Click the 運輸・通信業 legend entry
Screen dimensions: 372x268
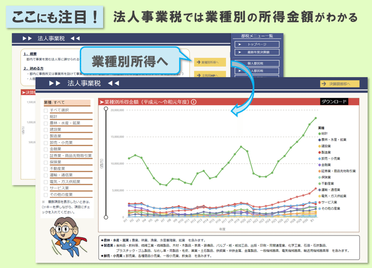[x=329, y=190]
